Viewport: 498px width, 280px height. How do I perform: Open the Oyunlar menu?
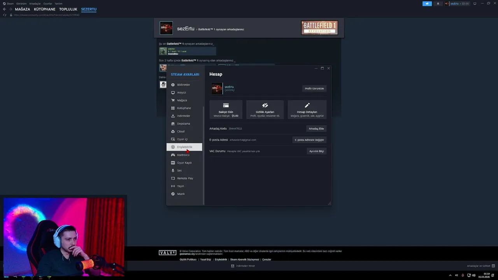point(48,3)
